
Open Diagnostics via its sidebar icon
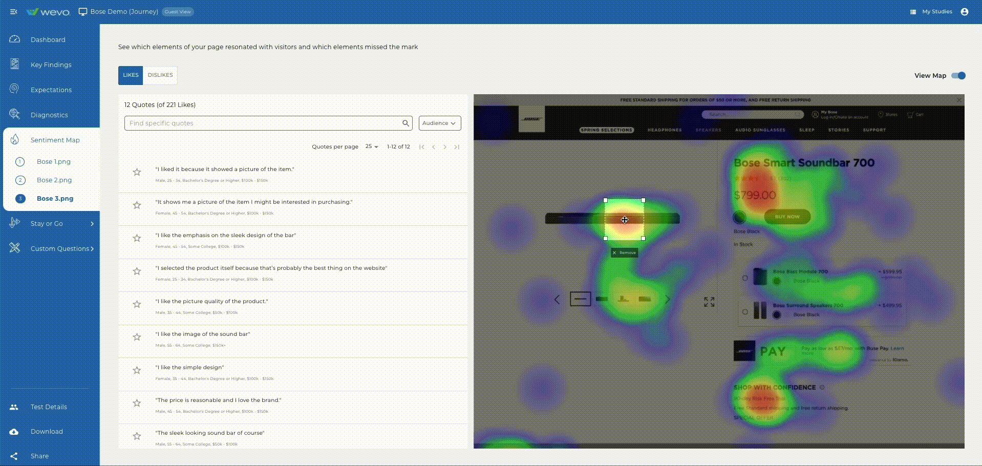(x=15, y=114)
